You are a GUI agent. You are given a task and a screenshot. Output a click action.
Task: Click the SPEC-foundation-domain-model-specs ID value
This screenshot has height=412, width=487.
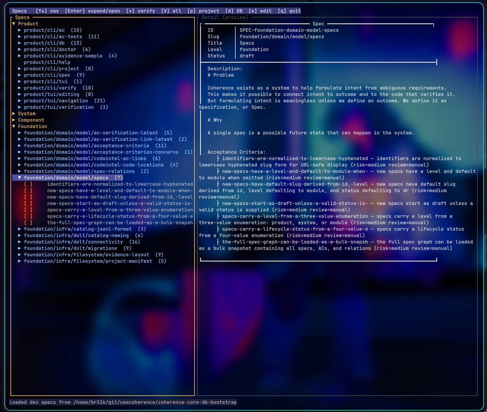[289, 30]
